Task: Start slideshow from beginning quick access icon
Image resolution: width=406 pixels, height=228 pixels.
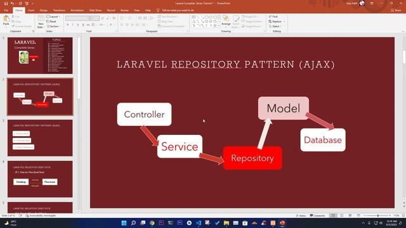Action: pos(27,3)
